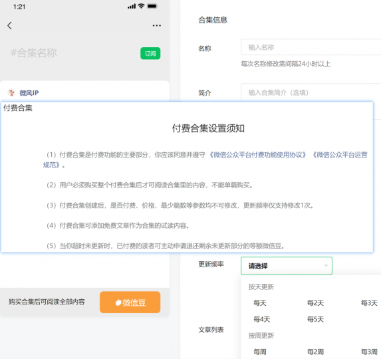Click the 按周更新 group label
The width and height of the screenshot is (381, 359).
261,336
